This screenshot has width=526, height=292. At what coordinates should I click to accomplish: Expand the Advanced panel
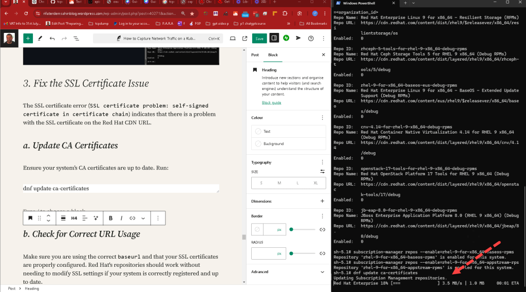coord(288,272)
